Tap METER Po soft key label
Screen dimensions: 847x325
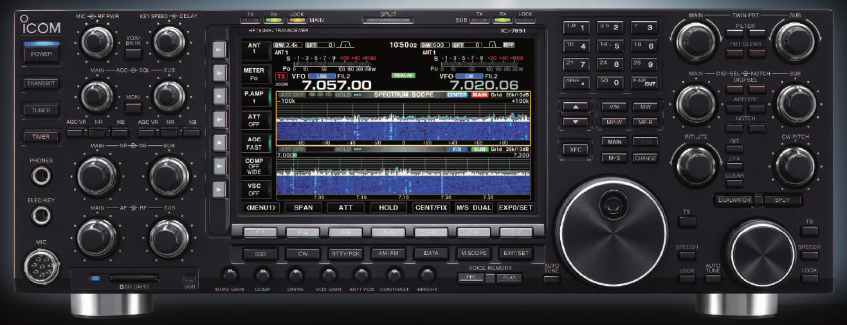[x=254, y=74]
